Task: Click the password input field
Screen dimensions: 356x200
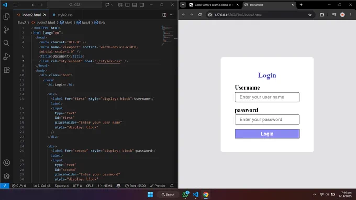Action: tap(267, 119)
